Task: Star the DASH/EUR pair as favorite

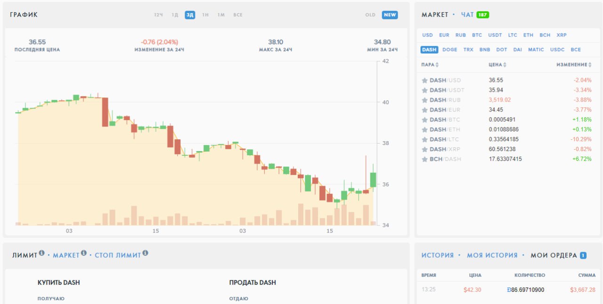Action: pyautogui.click(x=424, y=110)
